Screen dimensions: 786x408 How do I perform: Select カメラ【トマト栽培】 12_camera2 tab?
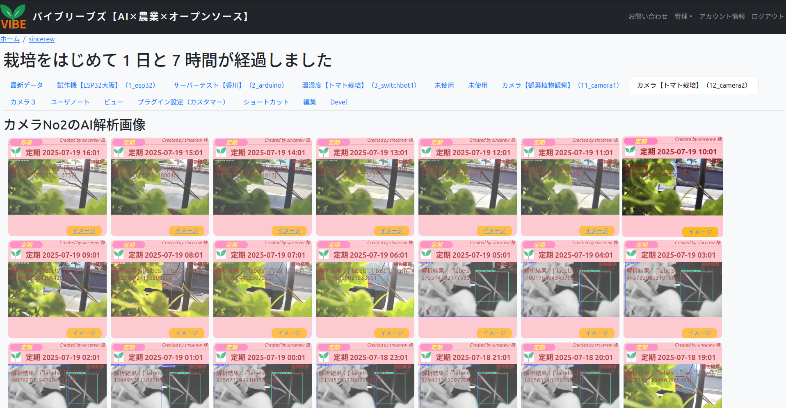(694, 85)
